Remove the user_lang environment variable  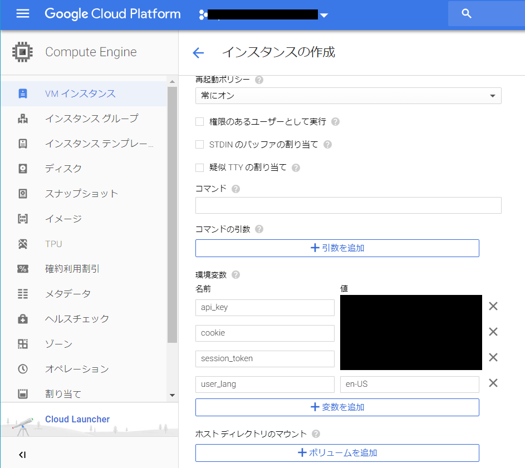pyautogui.click(x=493, y=383)
